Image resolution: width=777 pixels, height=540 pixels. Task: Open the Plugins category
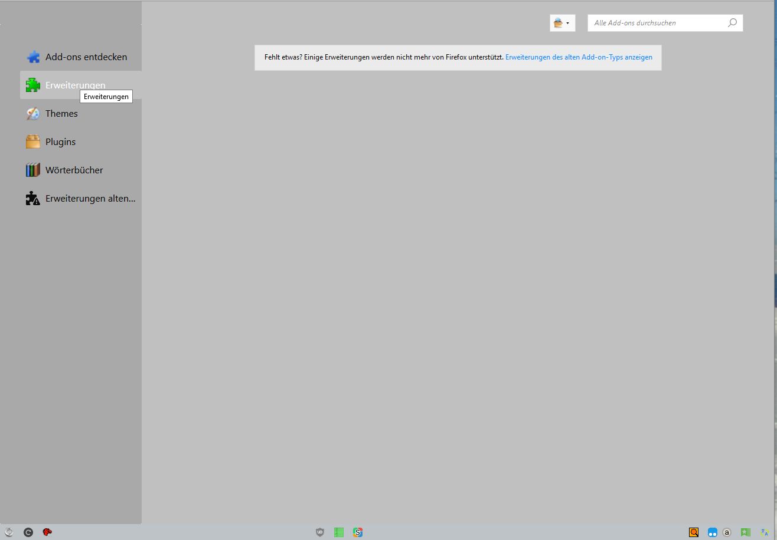tap(81, 142)
